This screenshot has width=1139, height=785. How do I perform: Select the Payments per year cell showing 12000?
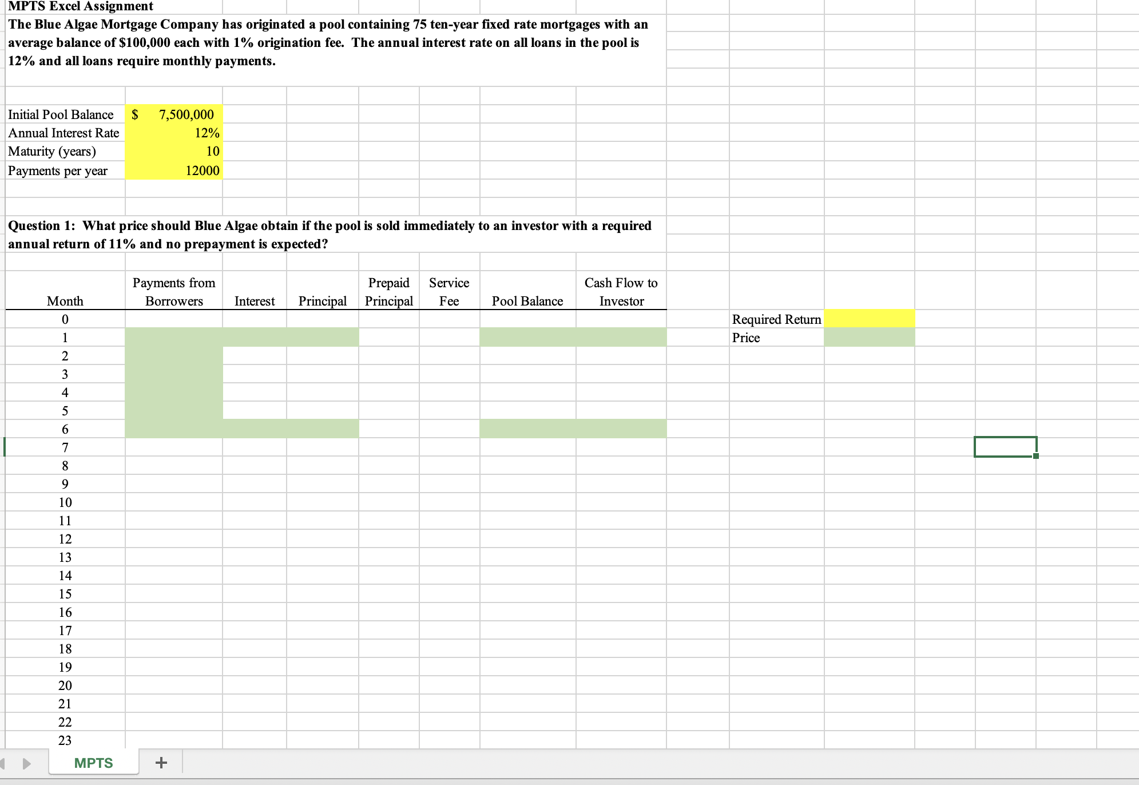click(x=173, y=170)
